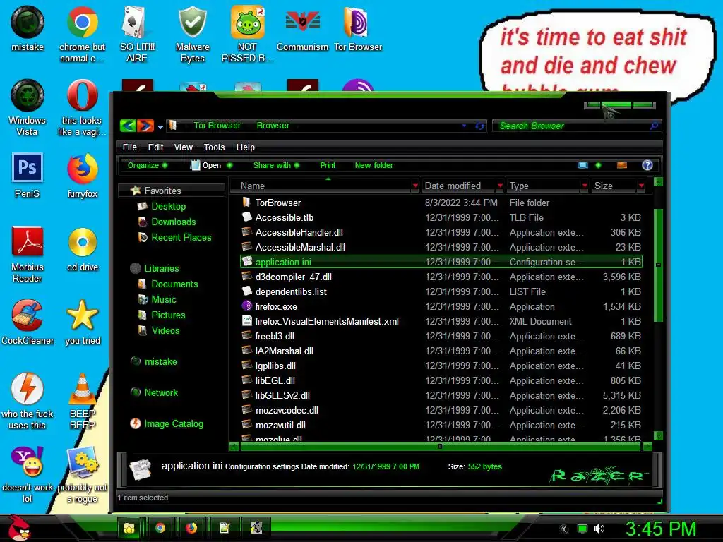Open the Windows Vista recycle bin icon

click(28, 107)
